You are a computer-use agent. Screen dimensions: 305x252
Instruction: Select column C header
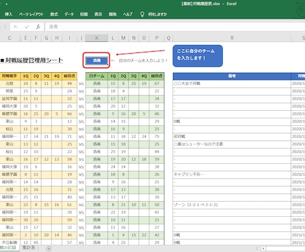click(x=9, y=38)
